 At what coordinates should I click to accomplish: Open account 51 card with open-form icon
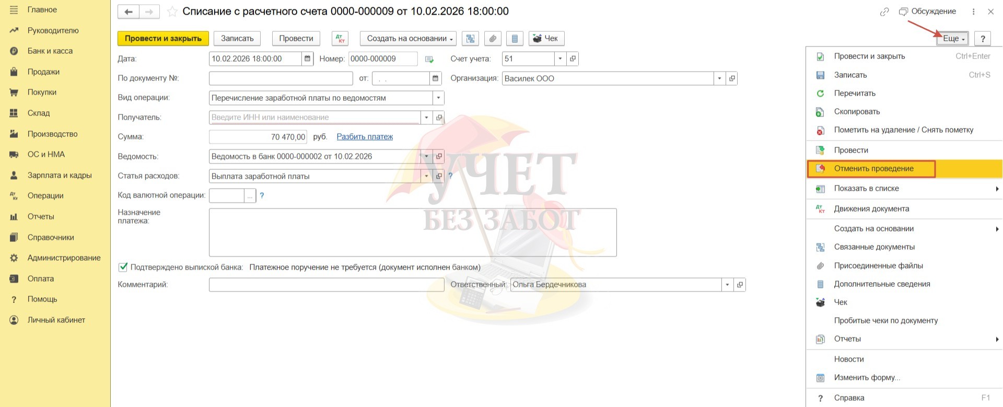(x=573, y=59)
